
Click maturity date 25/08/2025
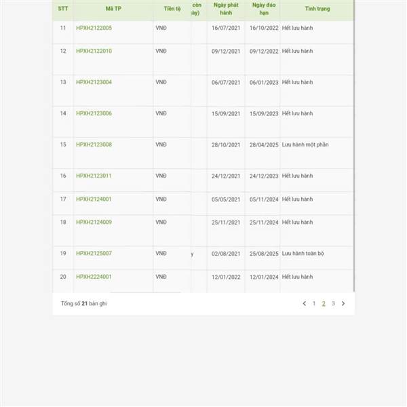[x=264, y=254]
